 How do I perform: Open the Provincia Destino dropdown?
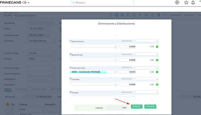pyautogui.click(x=53, y=74)
